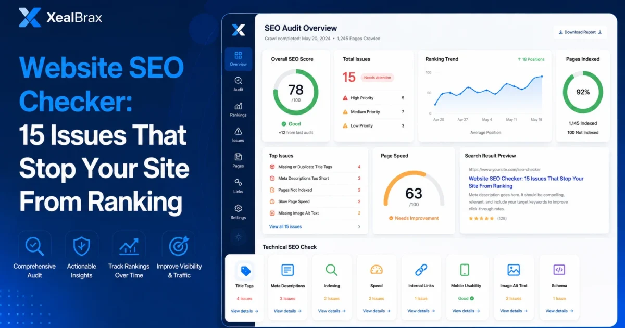Viewport: 625px width, 328px height.
Task: Click the View all 15 issues link
Action: tap(285, 226)
